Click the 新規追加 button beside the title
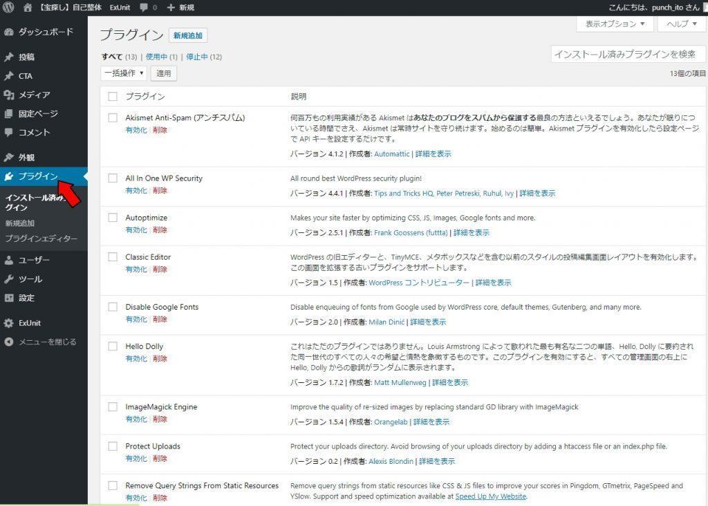 click(x=188, y=36)
